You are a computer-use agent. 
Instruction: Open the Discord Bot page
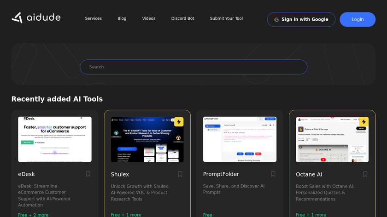point(182,18)
